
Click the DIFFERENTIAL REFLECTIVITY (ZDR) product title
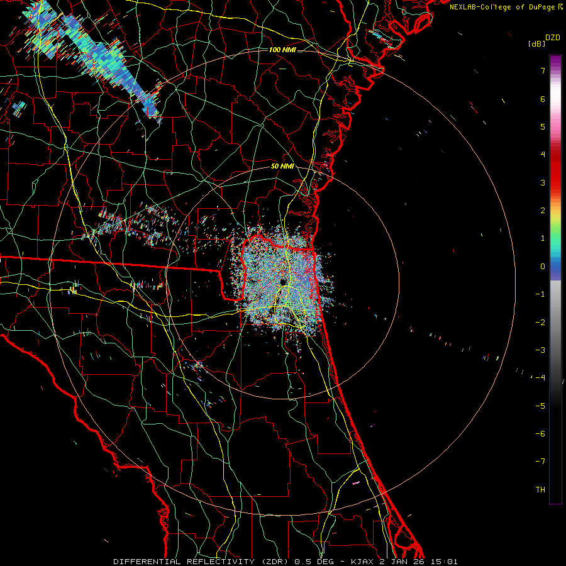[202, 562]
